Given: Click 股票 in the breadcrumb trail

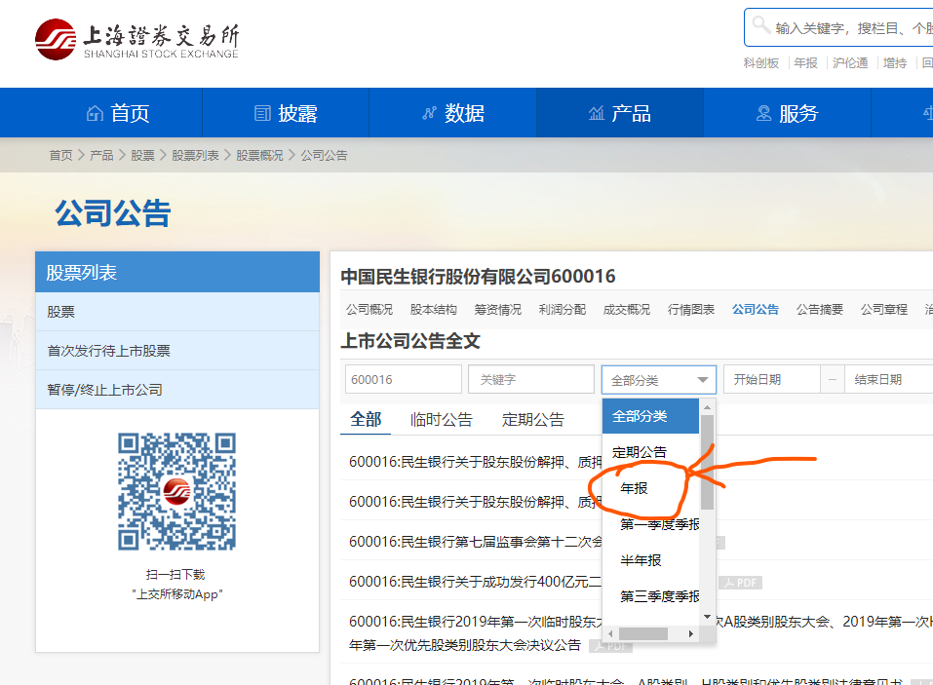Looking at the screenshot, I should point(142,156).
